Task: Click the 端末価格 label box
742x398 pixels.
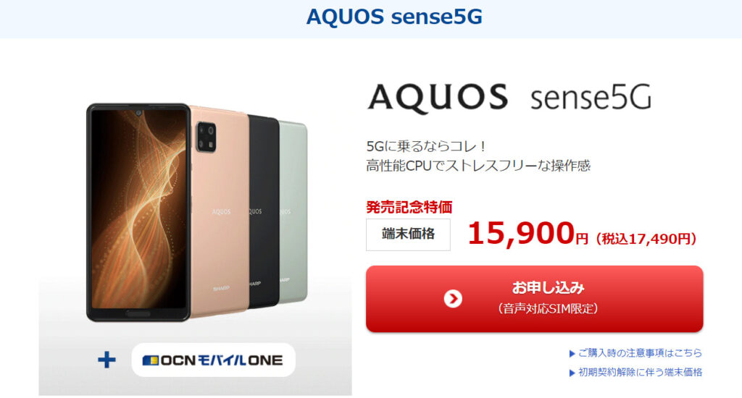Action: 408,234
